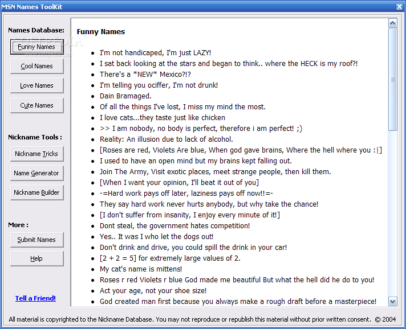Click "I don't suffer from insanity" line
This screenshot has width=406, height=329.
pyautogui.click(x=190, y=215)
